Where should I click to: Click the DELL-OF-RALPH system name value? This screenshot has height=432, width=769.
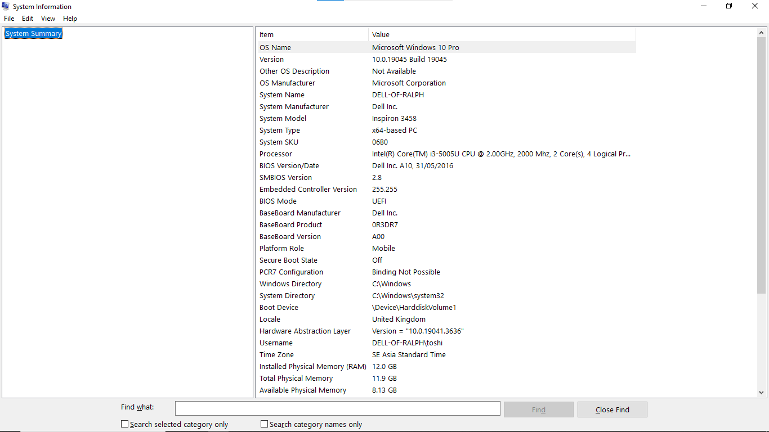pyautogui.click(x=398, y=95)
